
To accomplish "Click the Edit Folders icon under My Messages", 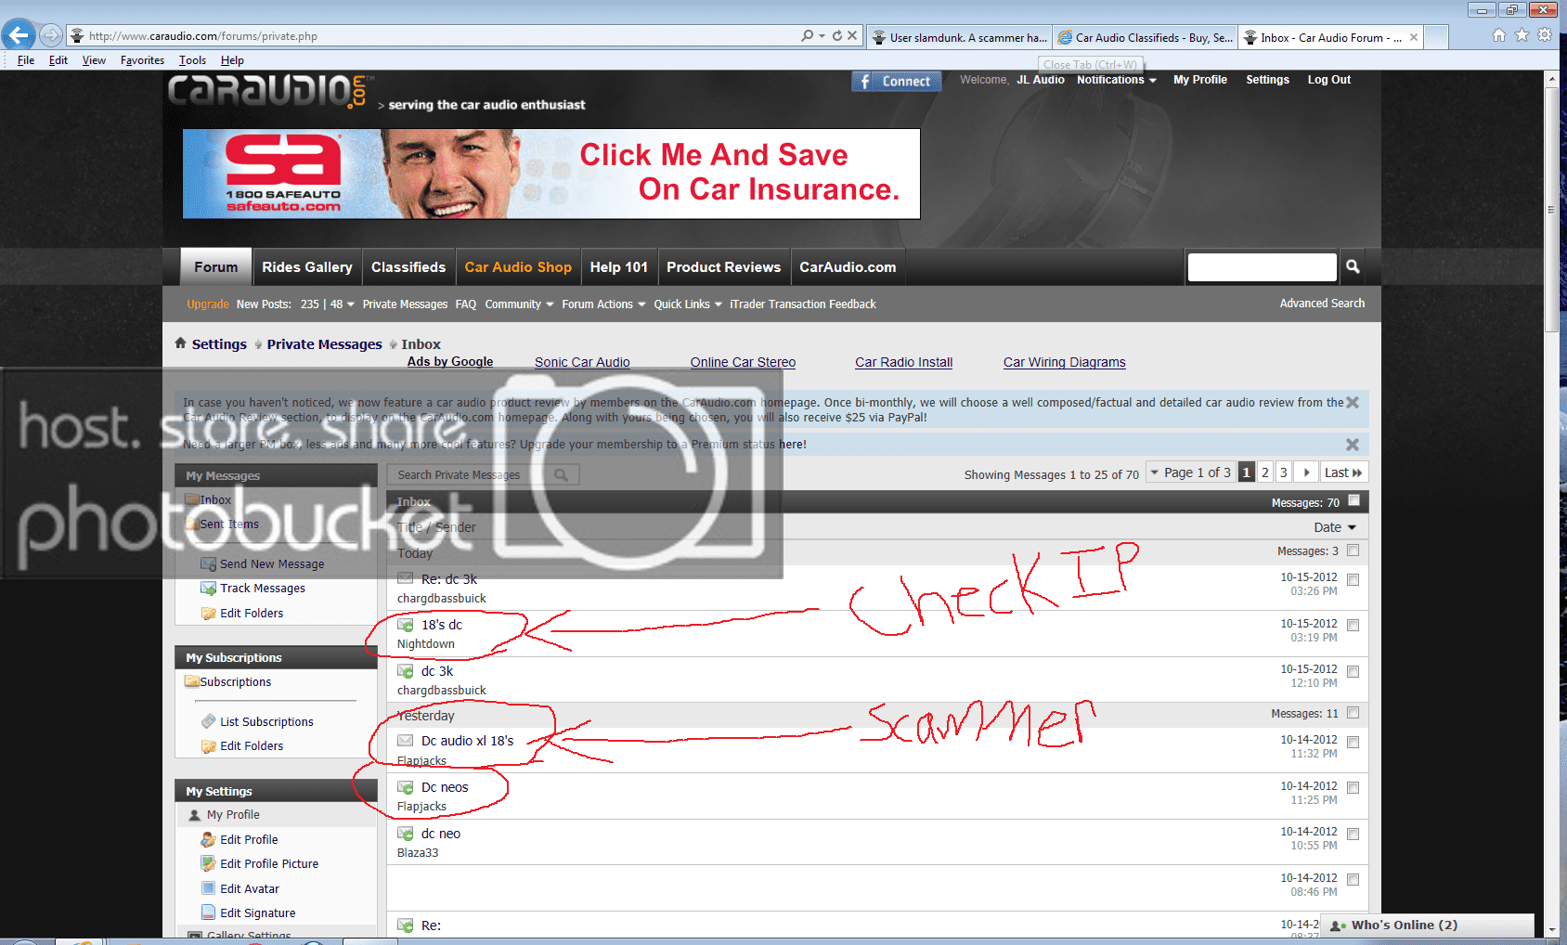I will click(209, 613).
